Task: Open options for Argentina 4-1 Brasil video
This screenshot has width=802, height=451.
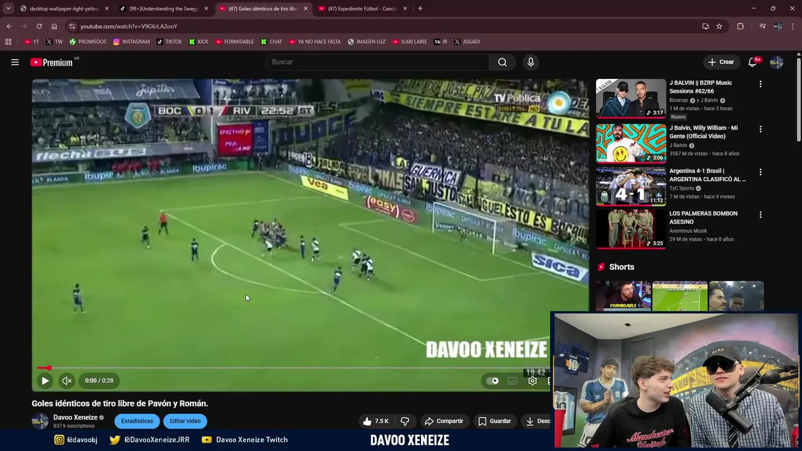Action: tap(761, 172)
